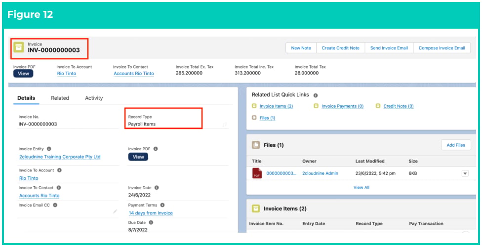Open the 0000000003... file link

coord(281,173)
